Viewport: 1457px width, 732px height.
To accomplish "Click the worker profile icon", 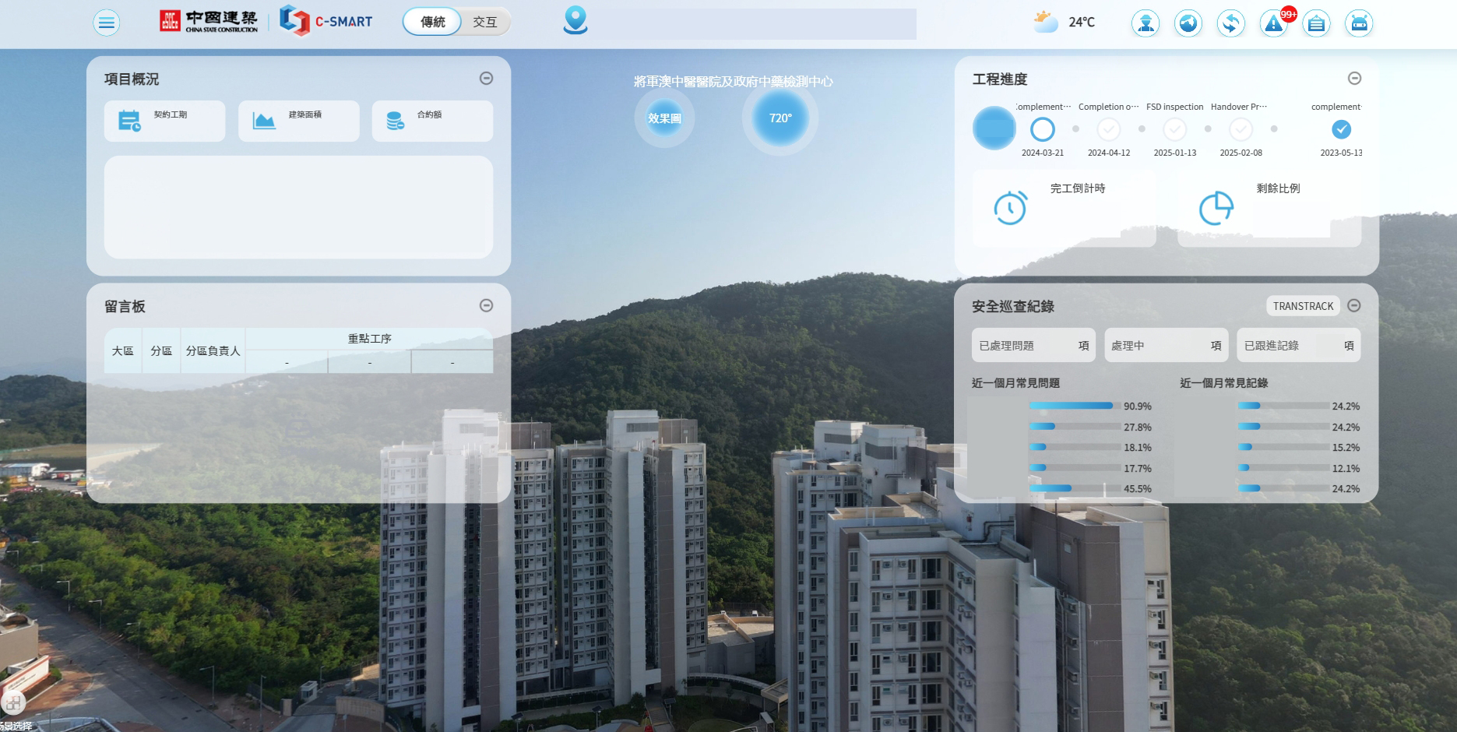I will tap(1146, 23).
